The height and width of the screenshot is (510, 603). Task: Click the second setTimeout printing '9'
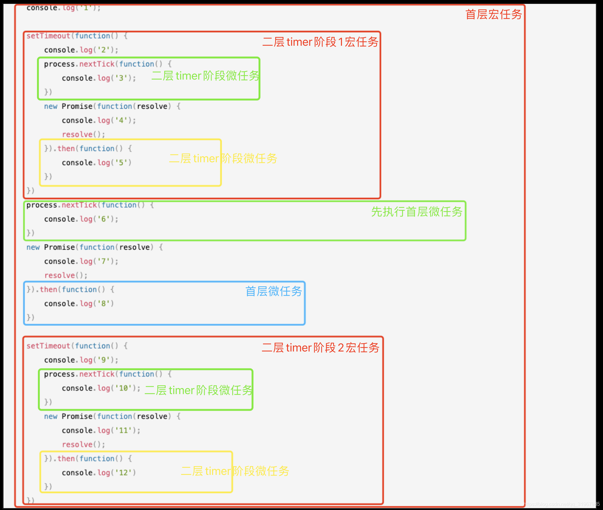tap(75, 346)
